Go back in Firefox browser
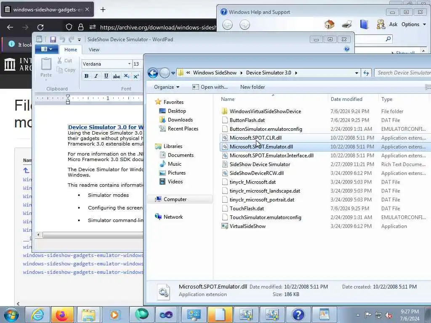This screenshot has height=323, width=431. pos(10,27)
